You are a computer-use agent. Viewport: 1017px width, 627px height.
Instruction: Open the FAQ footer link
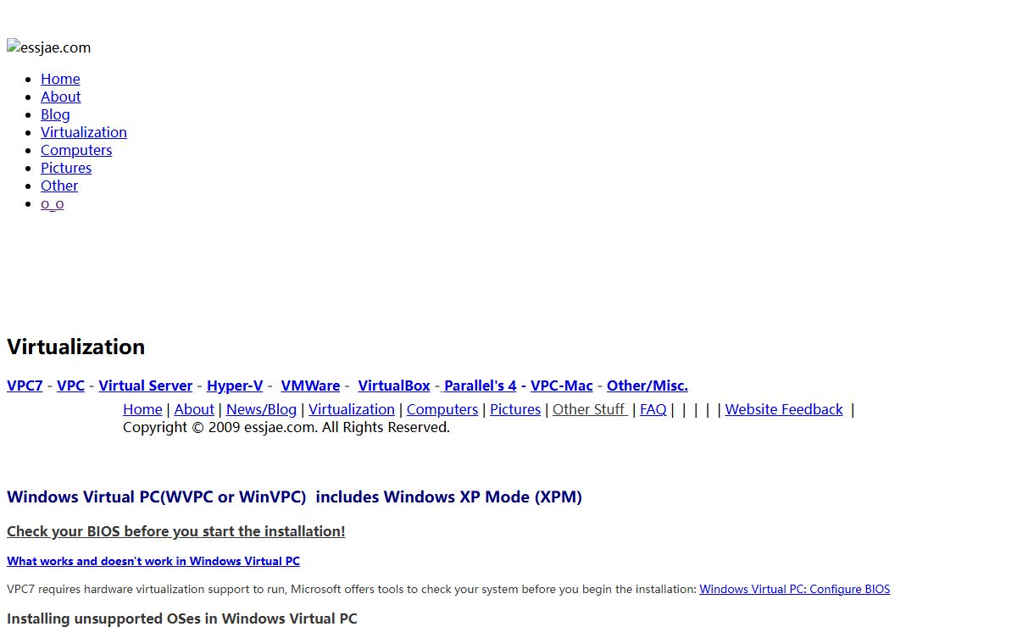click(x=653, y=409)
